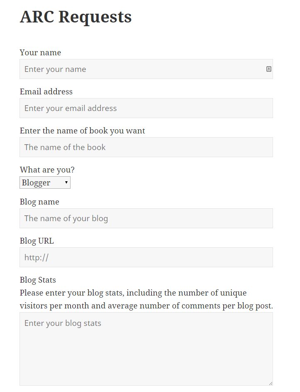Image resolution: width=300 pixels, height=392 pixels.
Task: Click the word "Blogger" in the select box
Action: pos(36,182)
